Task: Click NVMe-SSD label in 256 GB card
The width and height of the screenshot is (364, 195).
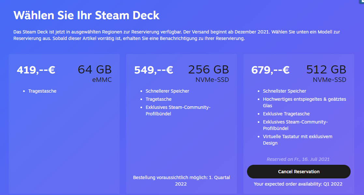Action: (212, 80)
